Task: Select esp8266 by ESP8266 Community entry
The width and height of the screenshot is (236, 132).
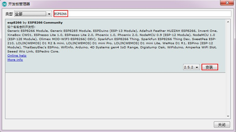Action: pos(115,46)
